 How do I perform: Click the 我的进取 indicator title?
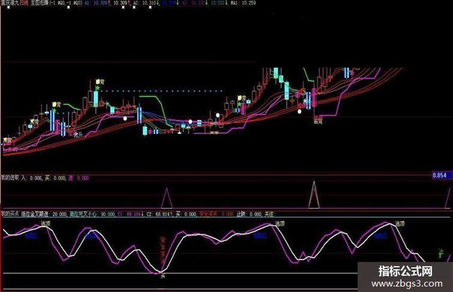[10, 178]
